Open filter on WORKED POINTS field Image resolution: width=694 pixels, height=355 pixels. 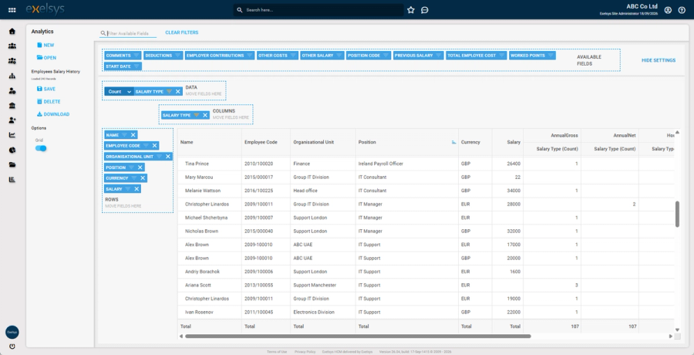[x=551, y=56]
